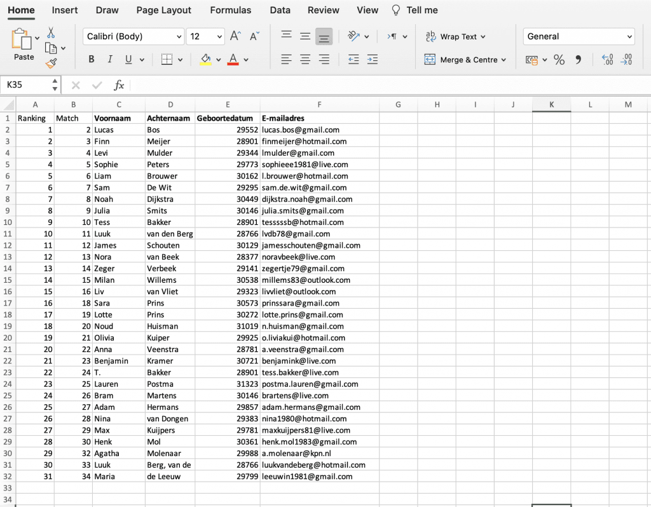Viewport: 651px width, 507px height.
Task: Click the Decrease Decimal icon
Action: click(629, 59)
